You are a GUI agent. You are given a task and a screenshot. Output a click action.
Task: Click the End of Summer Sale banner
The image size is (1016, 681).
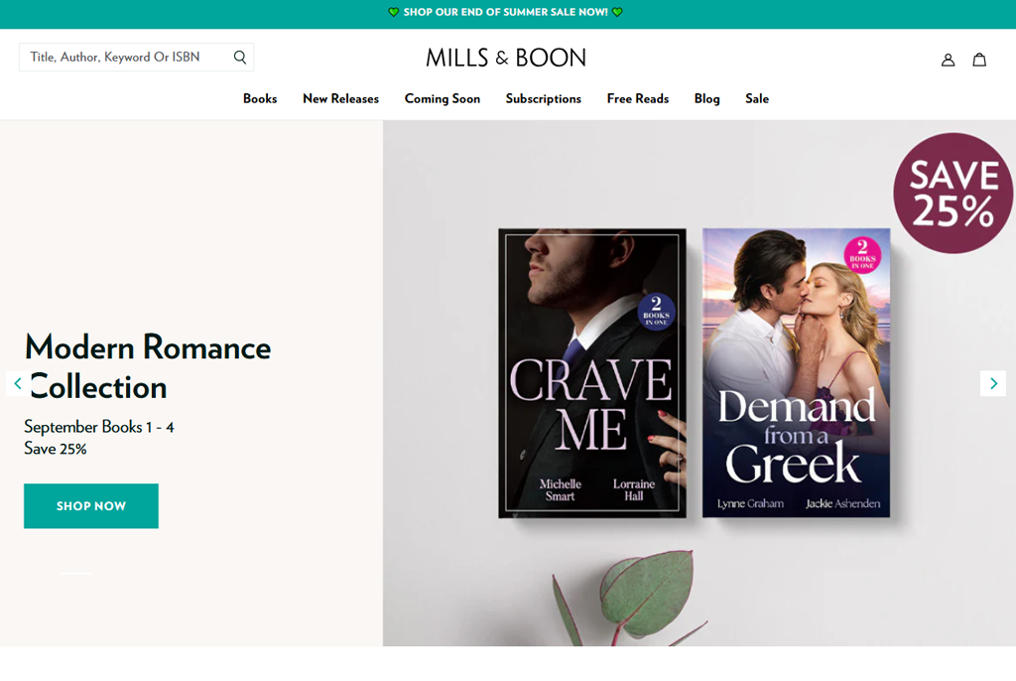(505, 12)
